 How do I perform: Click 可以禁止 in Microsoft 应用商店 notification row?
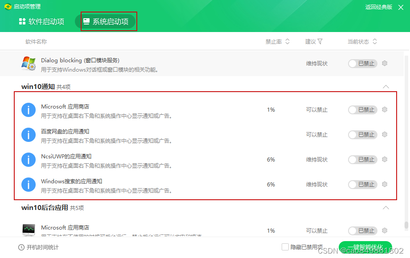click(x=317, y=110)
